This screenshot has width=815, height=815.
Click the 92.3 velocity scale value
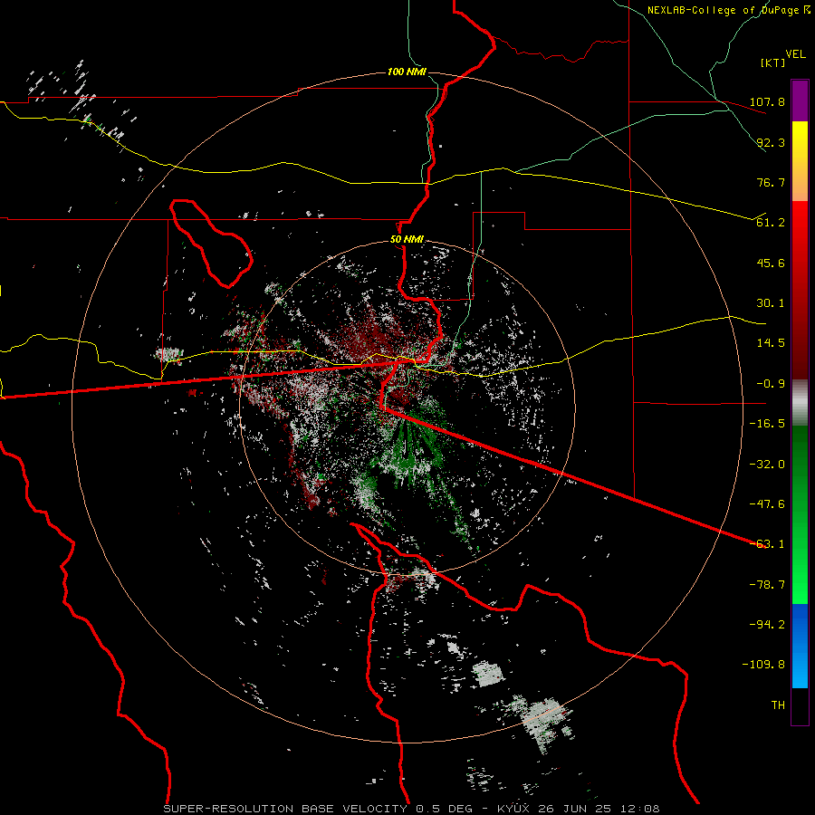pyautogui.click(x=771, y=142)
